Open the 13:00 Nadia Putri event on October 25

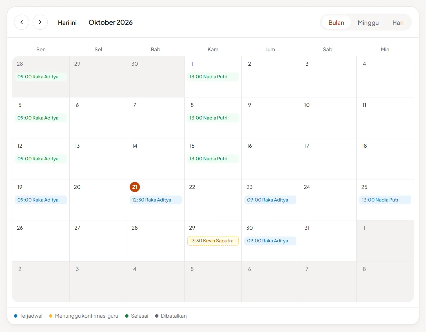point(385,200)
